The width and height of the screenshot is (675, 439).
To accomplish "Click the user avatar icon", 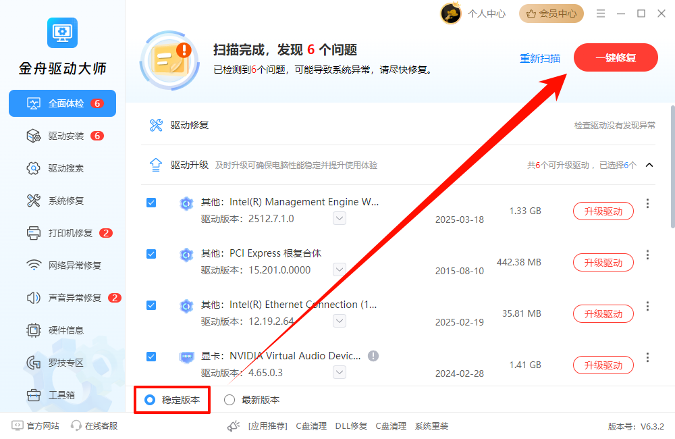I will tap(451, 14).
